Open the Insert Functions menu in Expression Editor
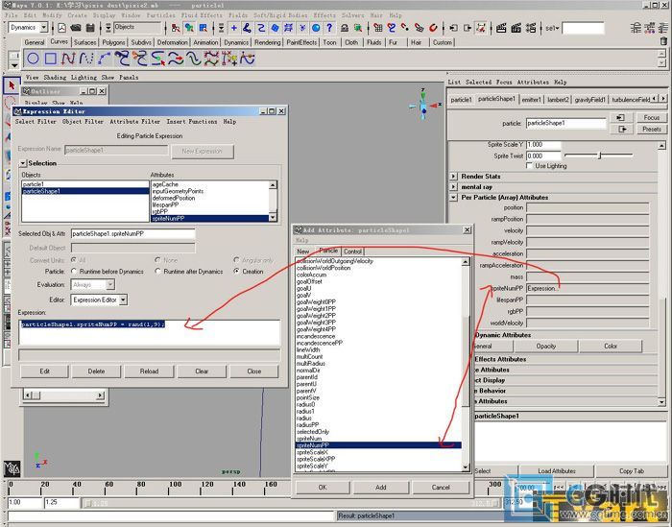 click(x=192, y=122)
